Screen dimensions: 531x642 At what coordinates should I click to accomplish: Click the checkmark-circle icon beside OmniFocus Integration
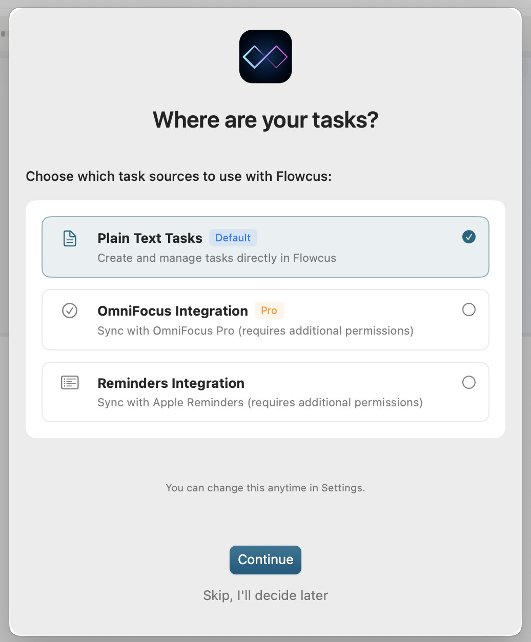click(70, 310)
